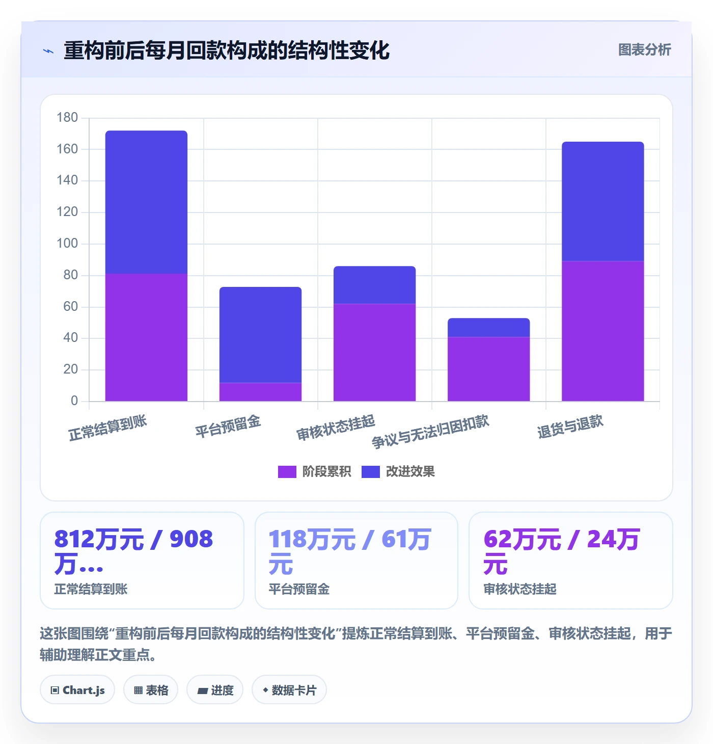Click the purple segment of the 退货与退款 bar
The height and width of the screenshot is (744, 713).
point(602,331)
